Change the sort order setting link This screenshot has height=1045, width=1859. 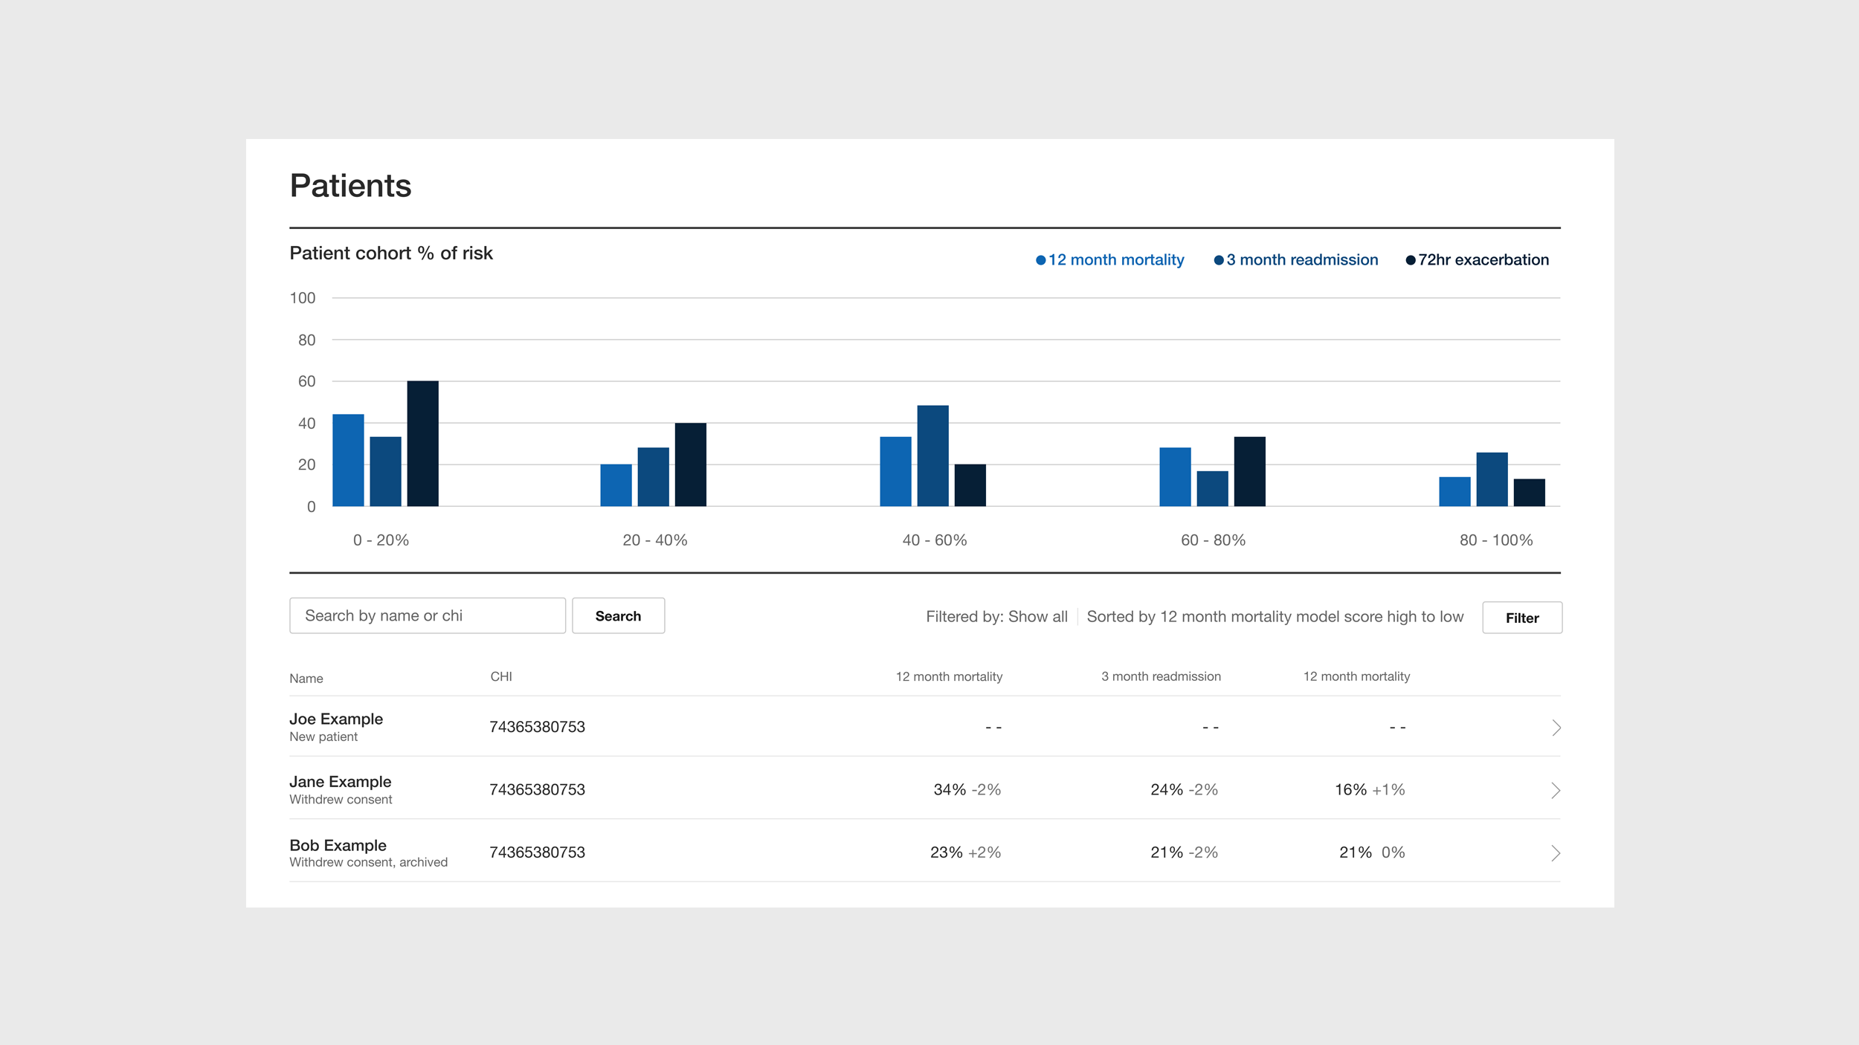(1275, 616)
